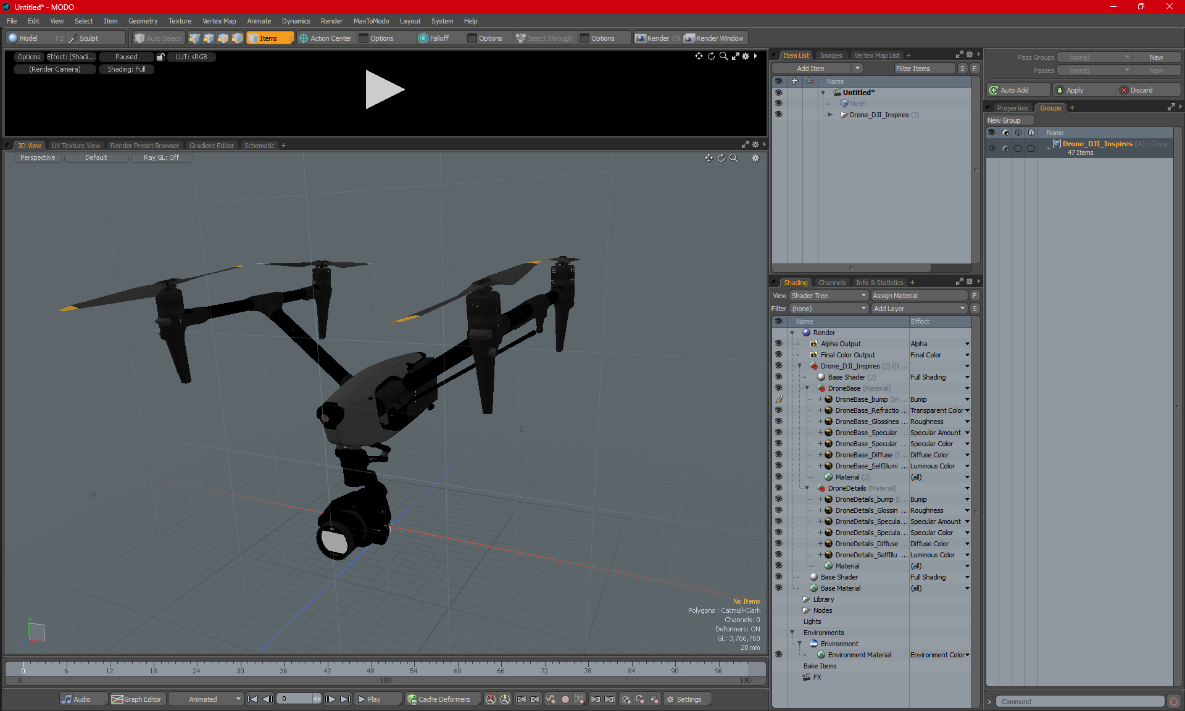Switch to the UV Texture View tab

click(76, 146)
